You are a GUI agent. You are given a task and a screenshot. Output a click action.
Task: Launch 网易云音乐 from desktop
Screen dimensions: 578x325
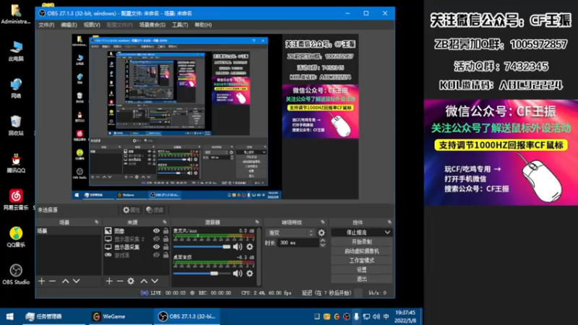[x=16, y=200]
